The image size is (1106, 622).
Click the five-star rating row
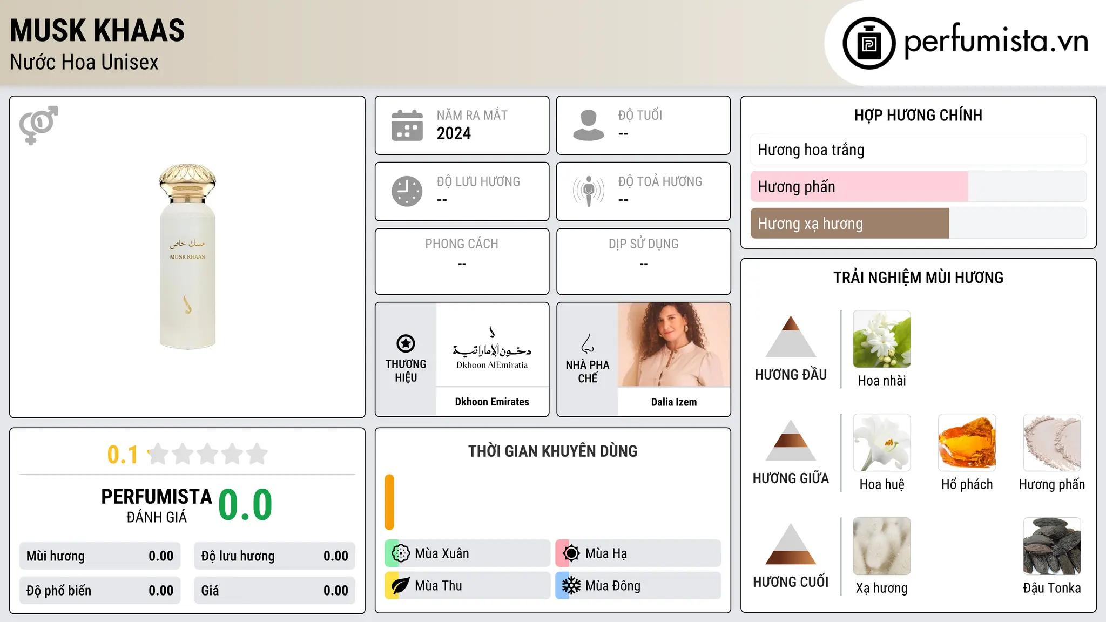point(208,454)
